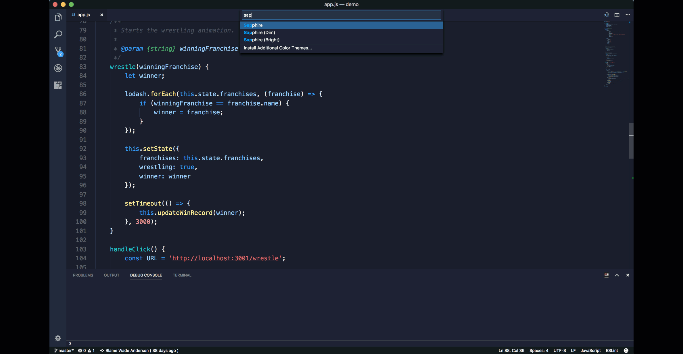This screenshot has height=354, width=683.
Task: Choose Install Additional Color Themes
Action: tap(278, 48)
